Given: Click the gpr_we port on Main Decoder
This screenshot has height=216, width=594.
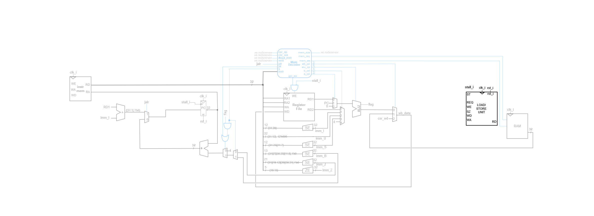Looking at the screenshot, I should (293, 76).
